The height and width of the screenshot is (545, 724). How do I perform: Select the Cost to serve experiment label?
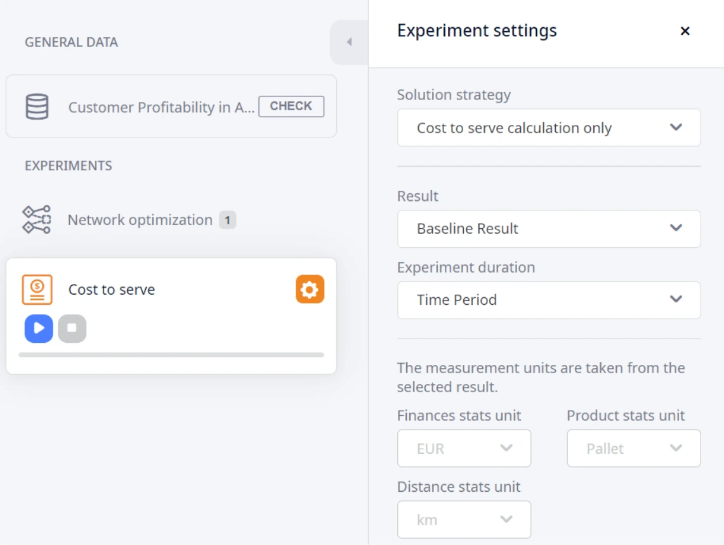[112, 290]
